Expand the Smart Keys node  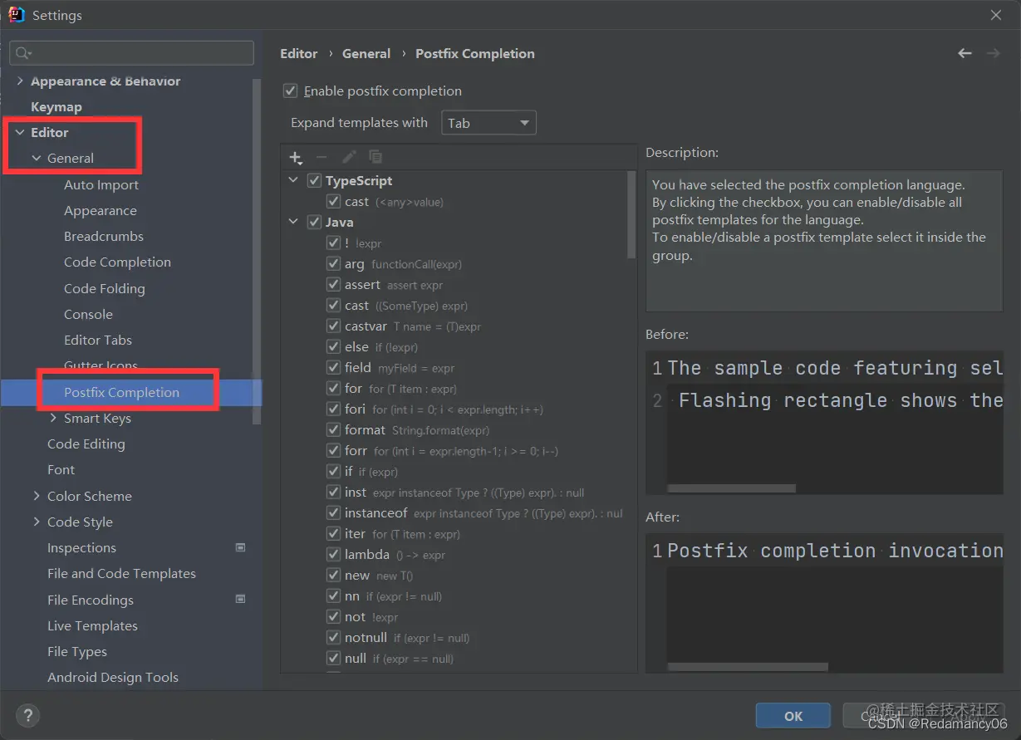coord(53,418)
